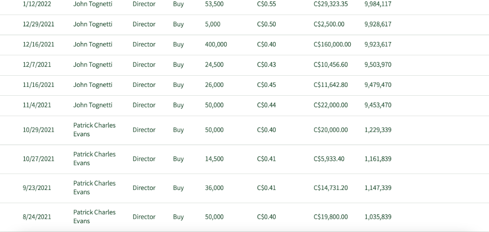Click John Tognetti name in 1/12/2022 row
The width and height of the screenshot is (489, 232).
92,4
